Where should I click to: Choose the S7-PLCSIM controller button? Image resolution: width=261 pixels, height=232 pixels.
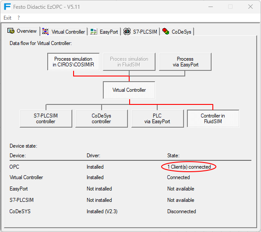pos(46,118)
